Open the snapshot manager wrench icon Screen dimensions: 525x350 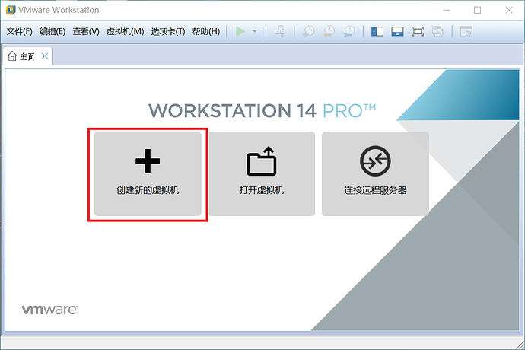(349, 31)
